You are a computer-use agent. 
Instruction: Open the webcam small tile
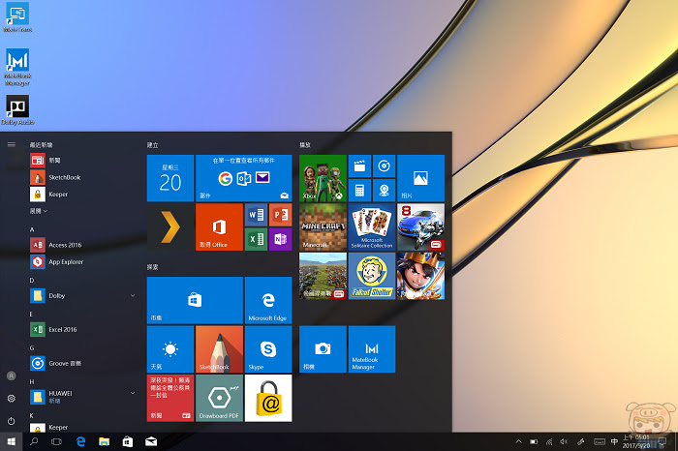point(384,191)
